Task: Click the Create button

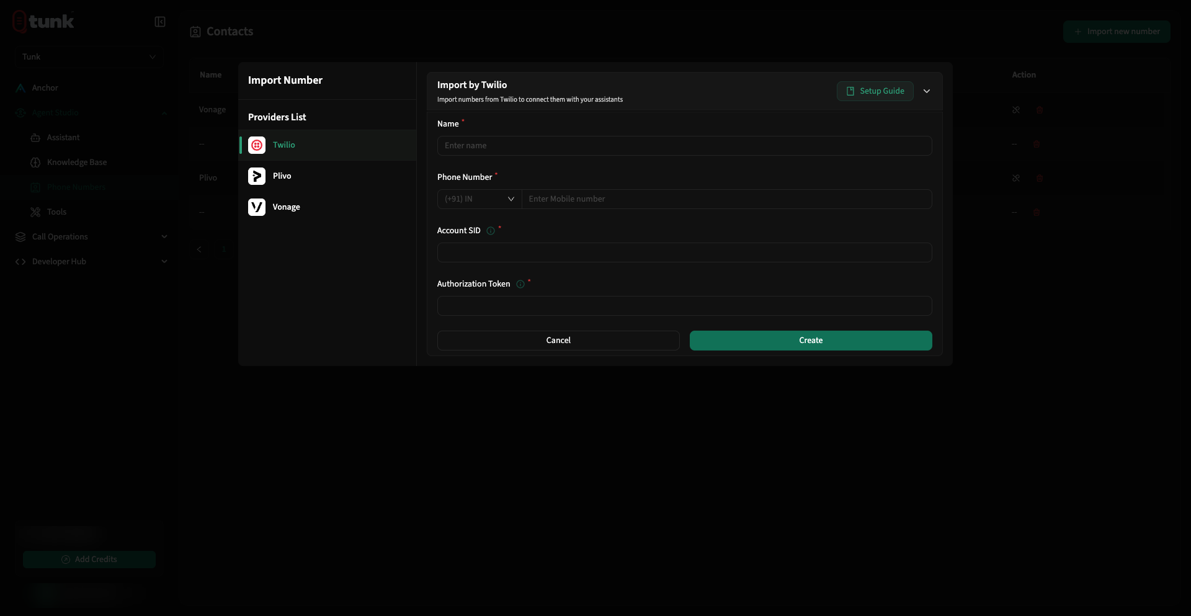Action: pos(811,341)
